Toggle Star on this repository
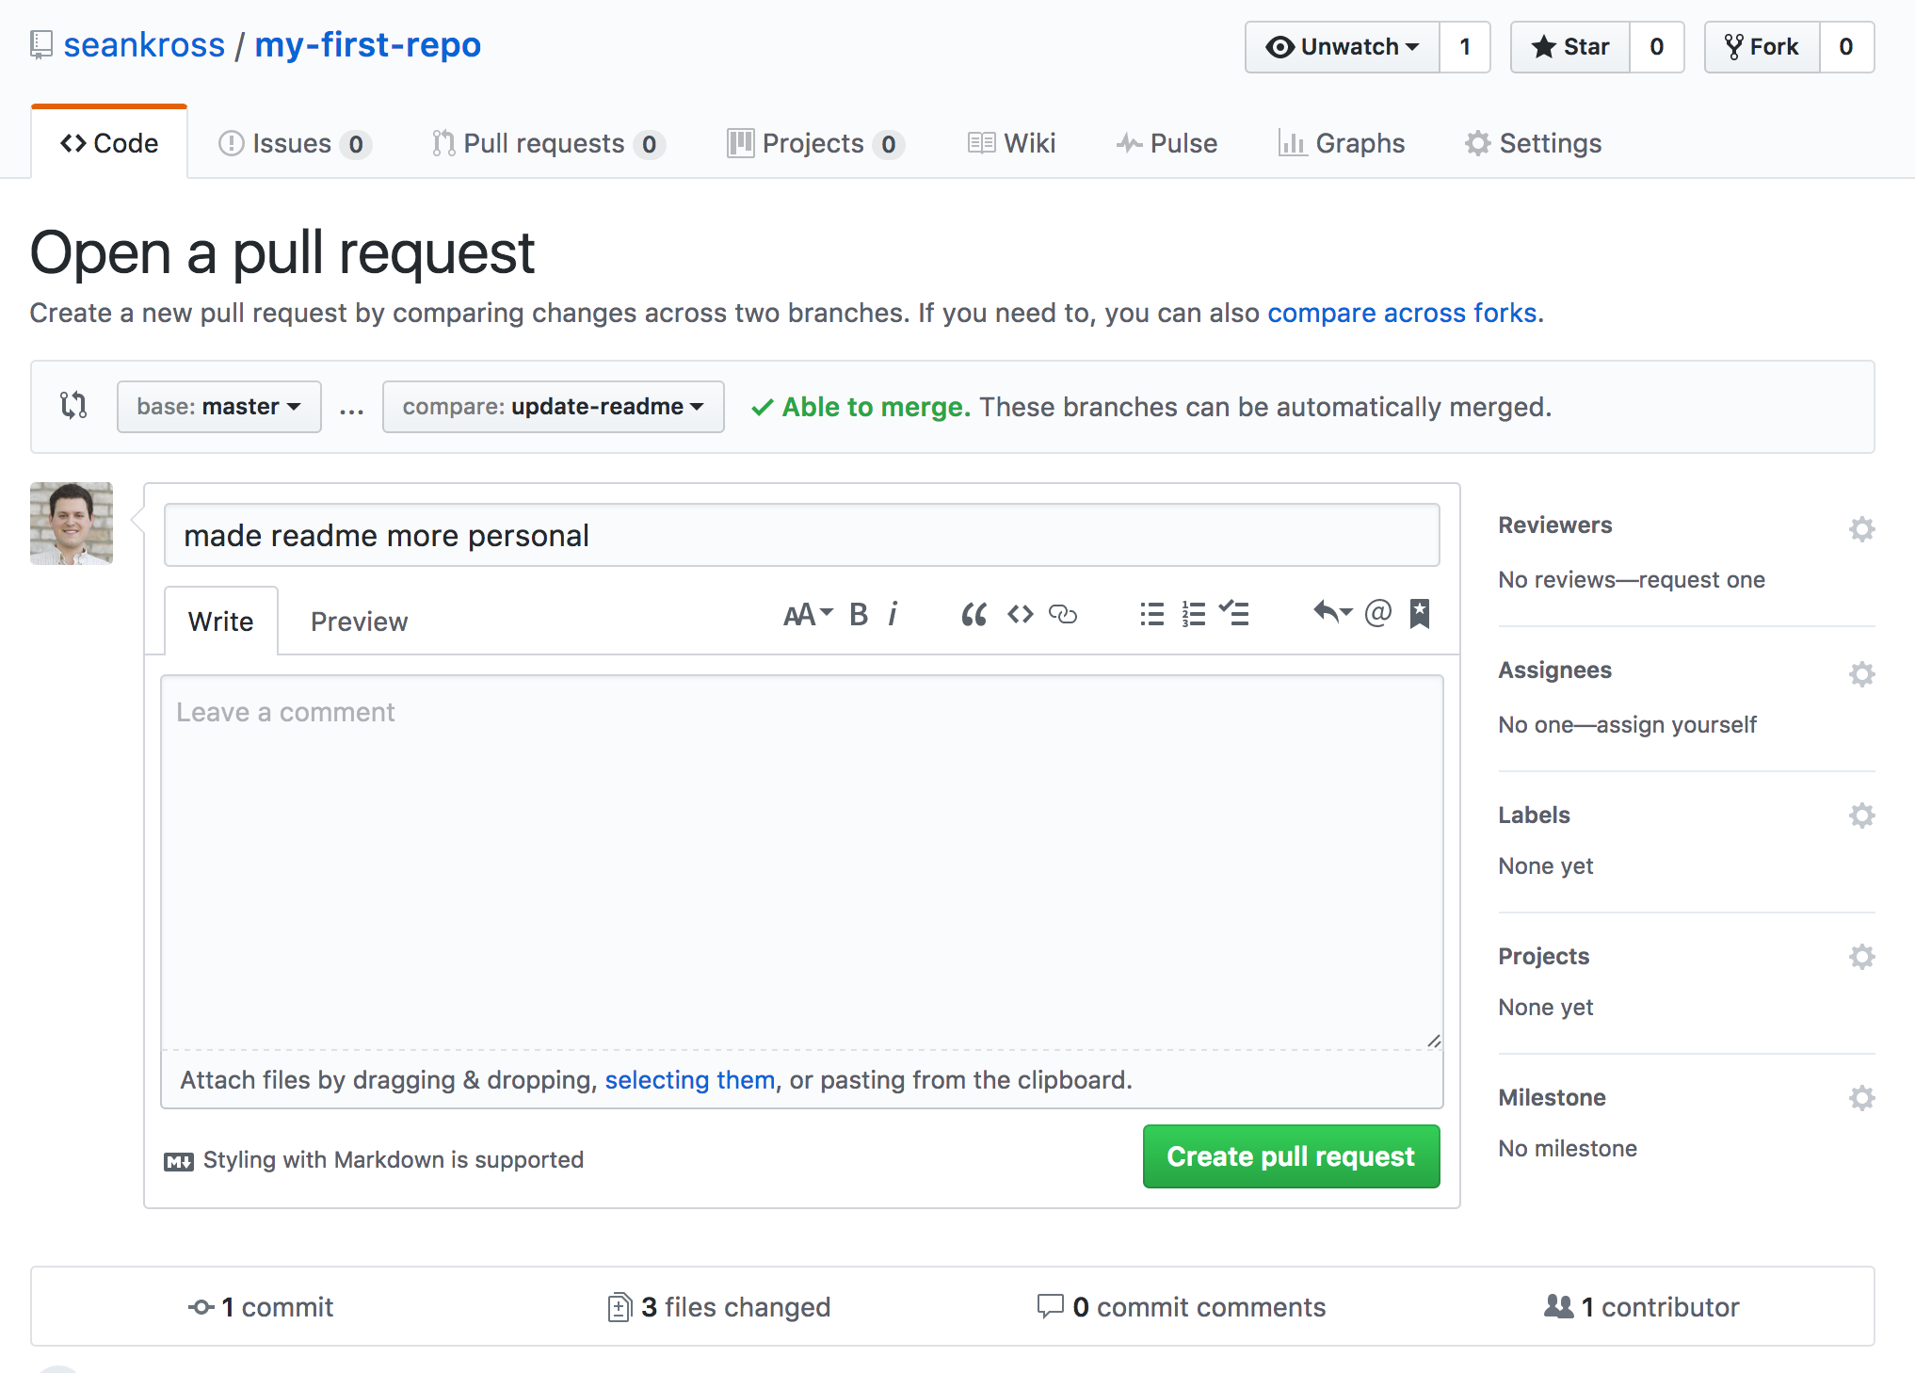Image resolution: width=1915 pixels, height=1373 pixels. tap(1570, 47)
